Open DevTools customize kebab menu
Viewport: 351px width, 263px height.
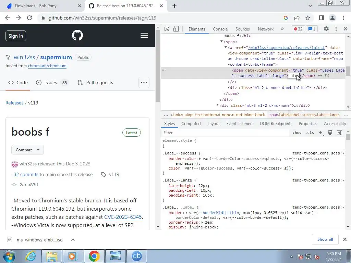click(x=336, y=29)
